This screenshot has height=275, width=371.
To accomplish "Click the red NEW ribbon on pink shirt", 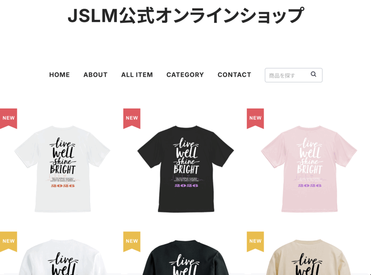I will (x=255, y=119).
